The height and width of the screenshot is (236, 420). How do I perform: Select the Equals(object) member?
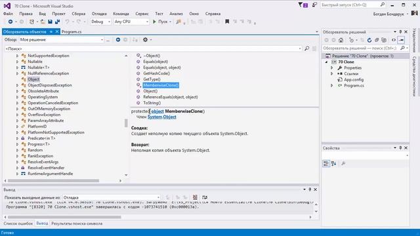coord(156,62)
